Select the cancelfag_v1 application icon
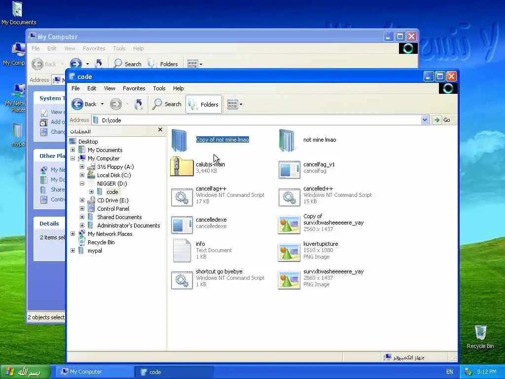The image size is (505, 379). coord(289,170)
